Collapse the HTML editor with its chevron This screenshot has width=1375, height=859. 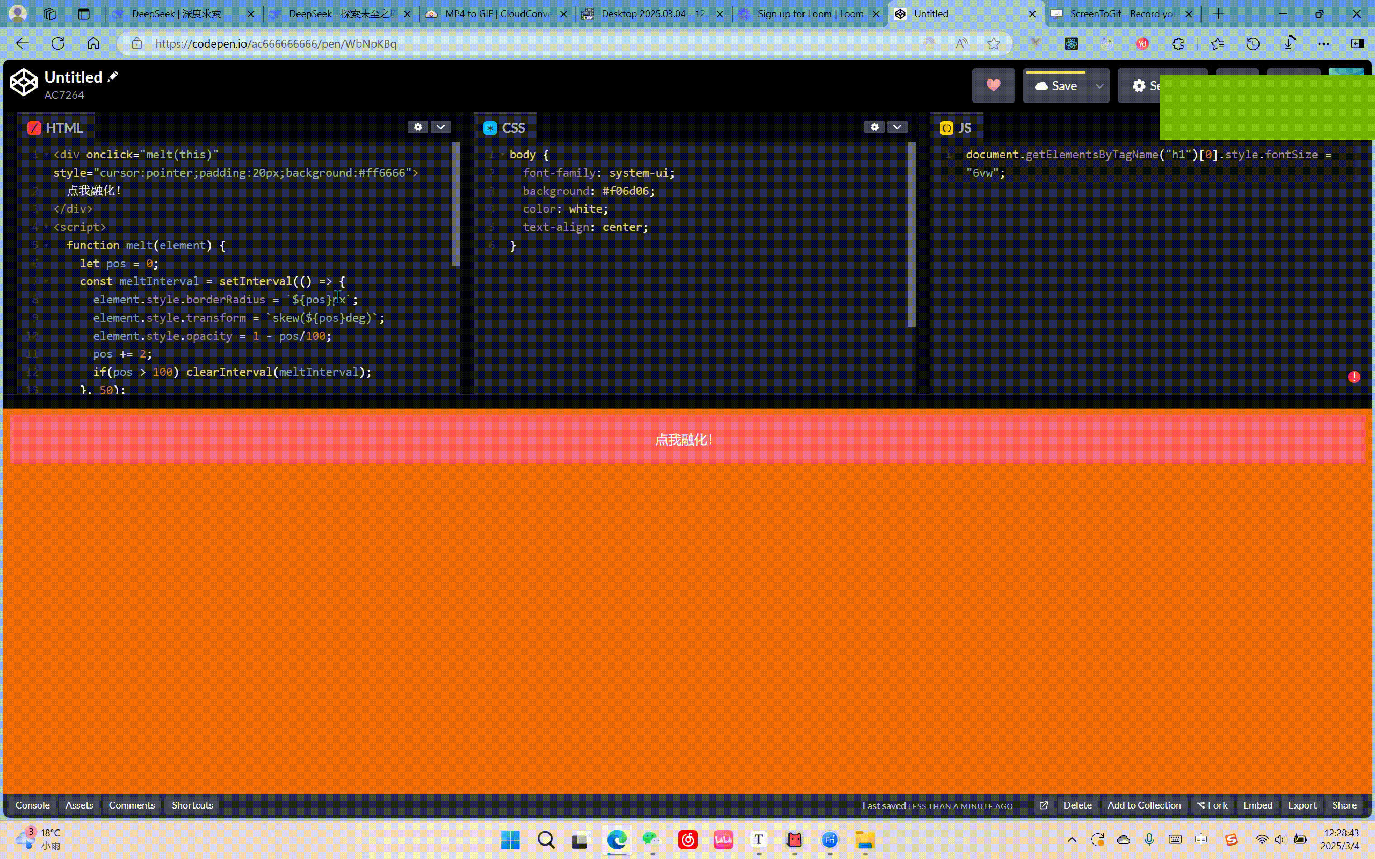(440, 127)
